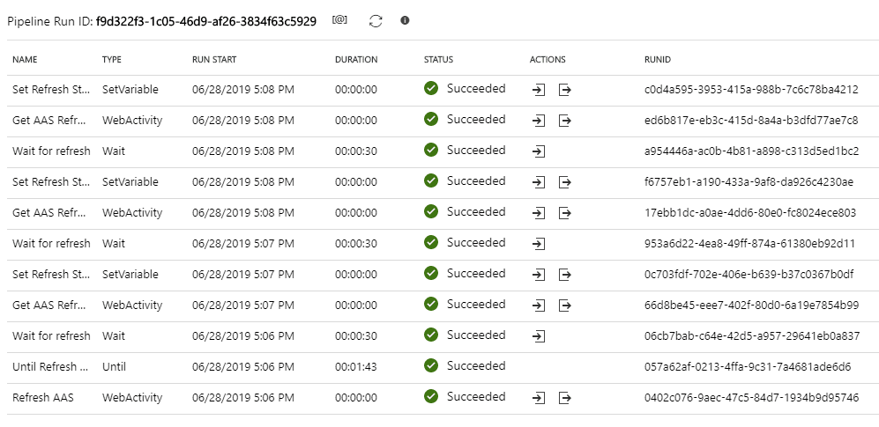The image size is (879, 427).
Task: Select the Until Refresh activity row name
Action: [50, 366]
